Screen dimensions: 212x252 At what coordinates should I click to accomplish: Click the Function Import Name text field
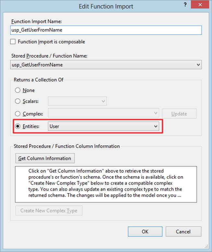click(106, 30)
